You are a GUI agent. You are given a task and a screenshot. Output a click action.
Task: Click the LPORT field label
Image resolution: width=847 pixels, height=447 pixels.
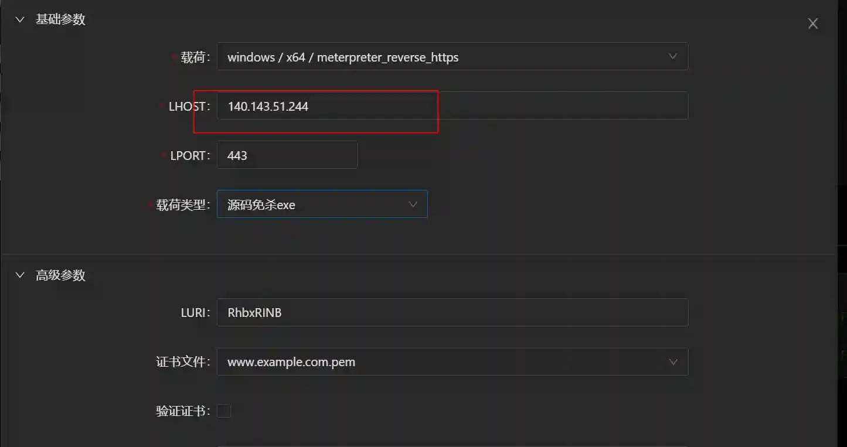pos(189,156)
